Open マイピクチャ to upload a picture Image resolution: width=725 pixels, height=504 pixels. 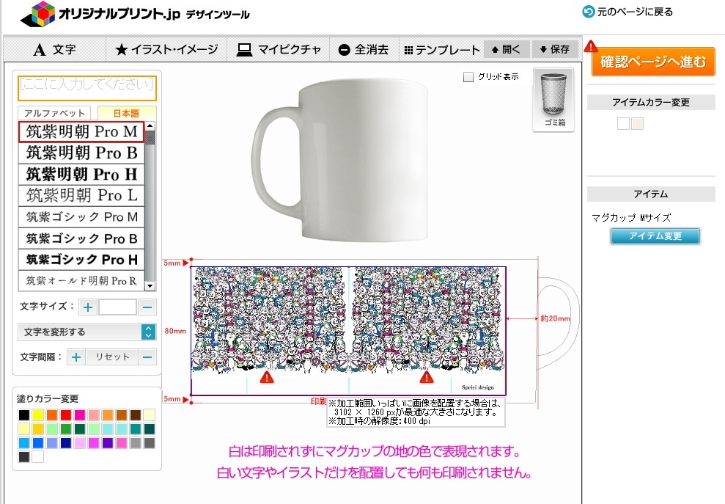point(279,50)
